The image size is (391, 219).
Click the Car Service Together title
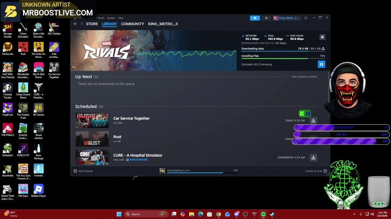click(x=131, y=118)
